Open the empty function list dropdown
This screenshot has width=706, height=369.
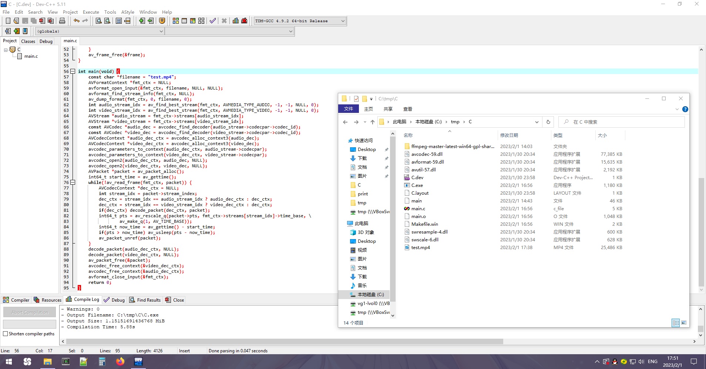tap(290, 31)
